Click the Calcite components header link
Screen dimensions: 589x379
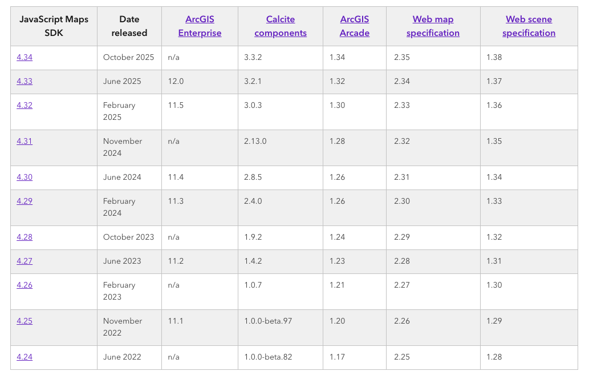click(281, 26)
